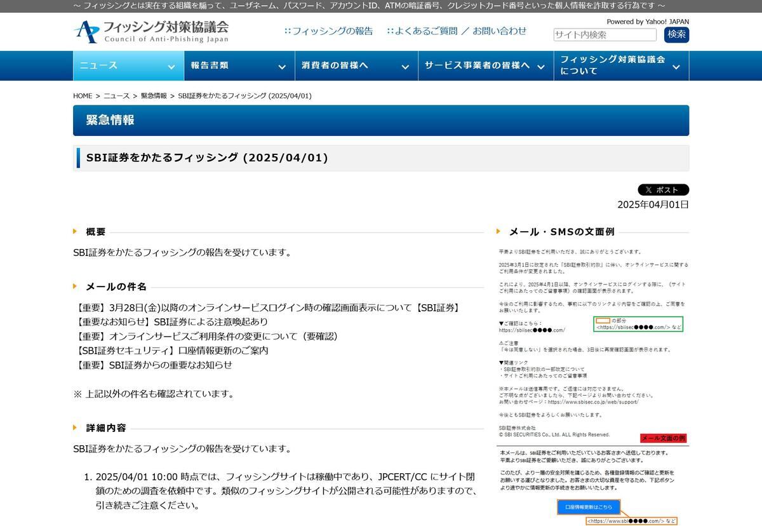Click the 検索 search button
This screenshot has height=526, width=762.
point(676,34)
